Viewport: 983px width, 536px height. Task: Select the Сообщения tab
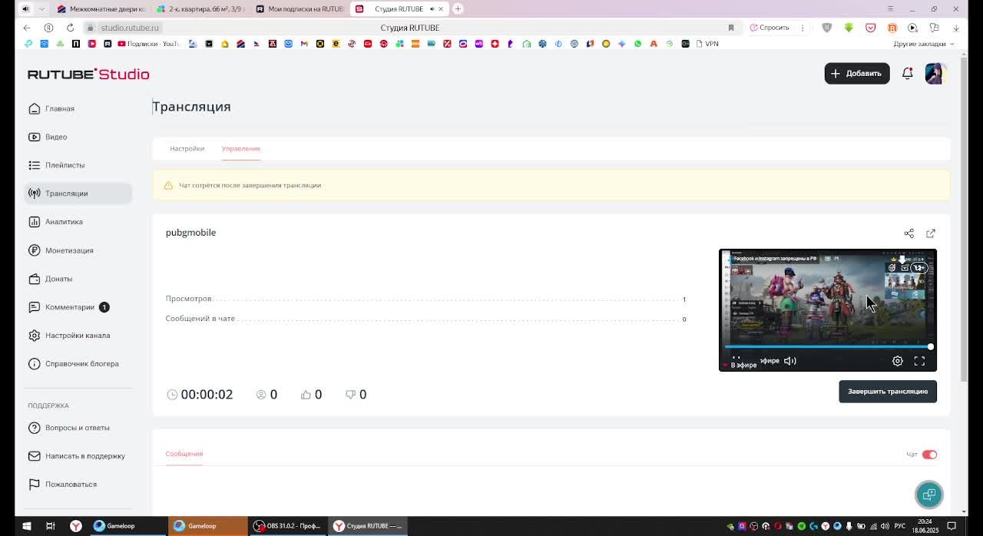184,454
